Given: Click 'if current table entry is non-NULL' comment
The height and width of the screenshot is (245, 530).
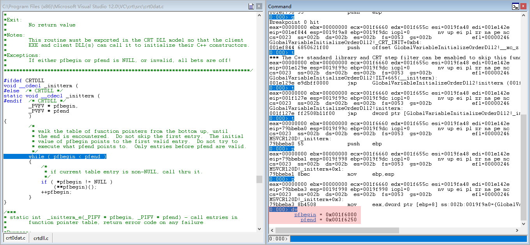Looking at the screenshot, I should point(124,172).
